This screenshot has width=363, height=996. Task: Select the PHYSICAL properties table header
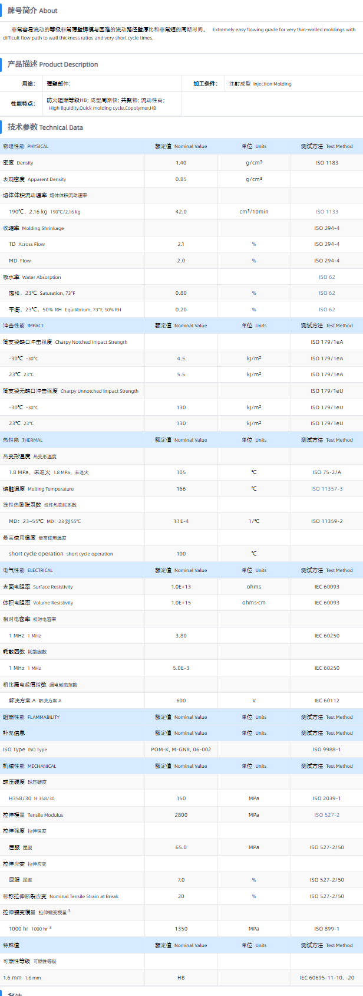point(26,146)
